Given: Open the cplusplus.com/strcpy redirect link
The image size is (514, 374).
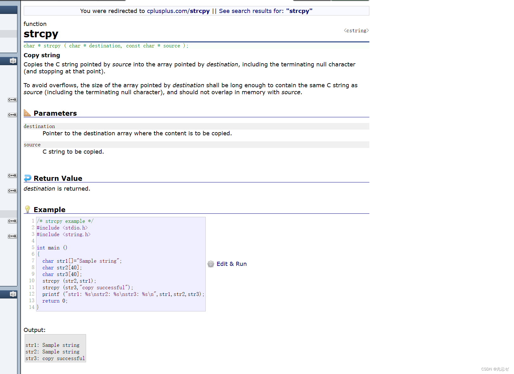Looking at the screenshot, I should 178,11.
